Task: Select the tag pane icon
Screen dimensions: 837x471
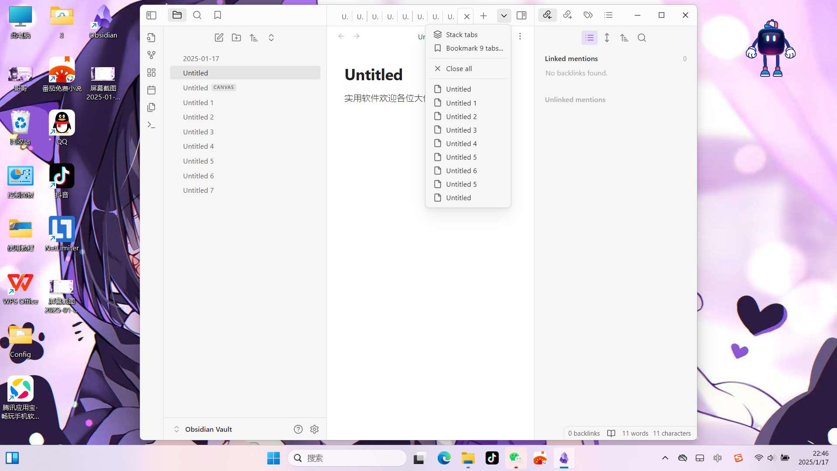Action: [588, 15]
